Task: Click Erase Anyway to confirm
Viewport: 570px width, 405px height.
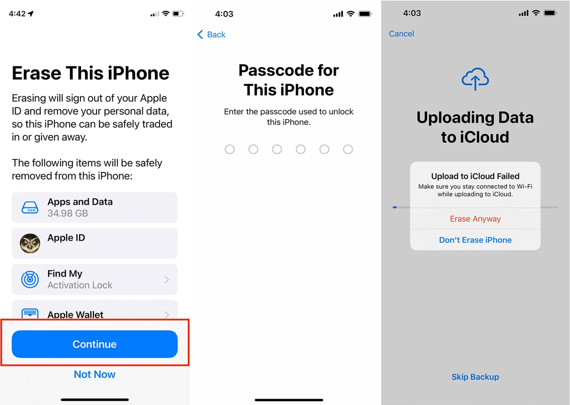Action: (475, 218)
